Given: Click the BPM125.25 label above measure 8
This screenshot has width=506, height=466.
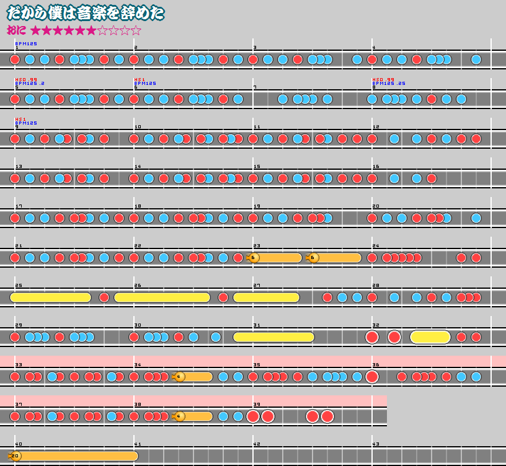Looking at the screenshot, I should tap(389, 84).
